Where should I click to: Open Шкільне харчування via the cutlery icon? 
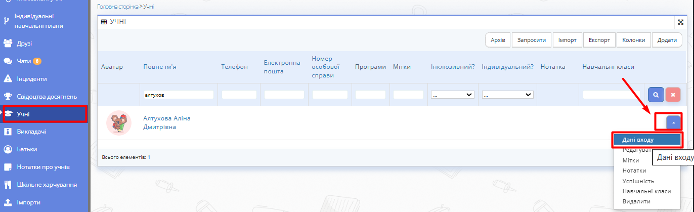coord(8,185)
